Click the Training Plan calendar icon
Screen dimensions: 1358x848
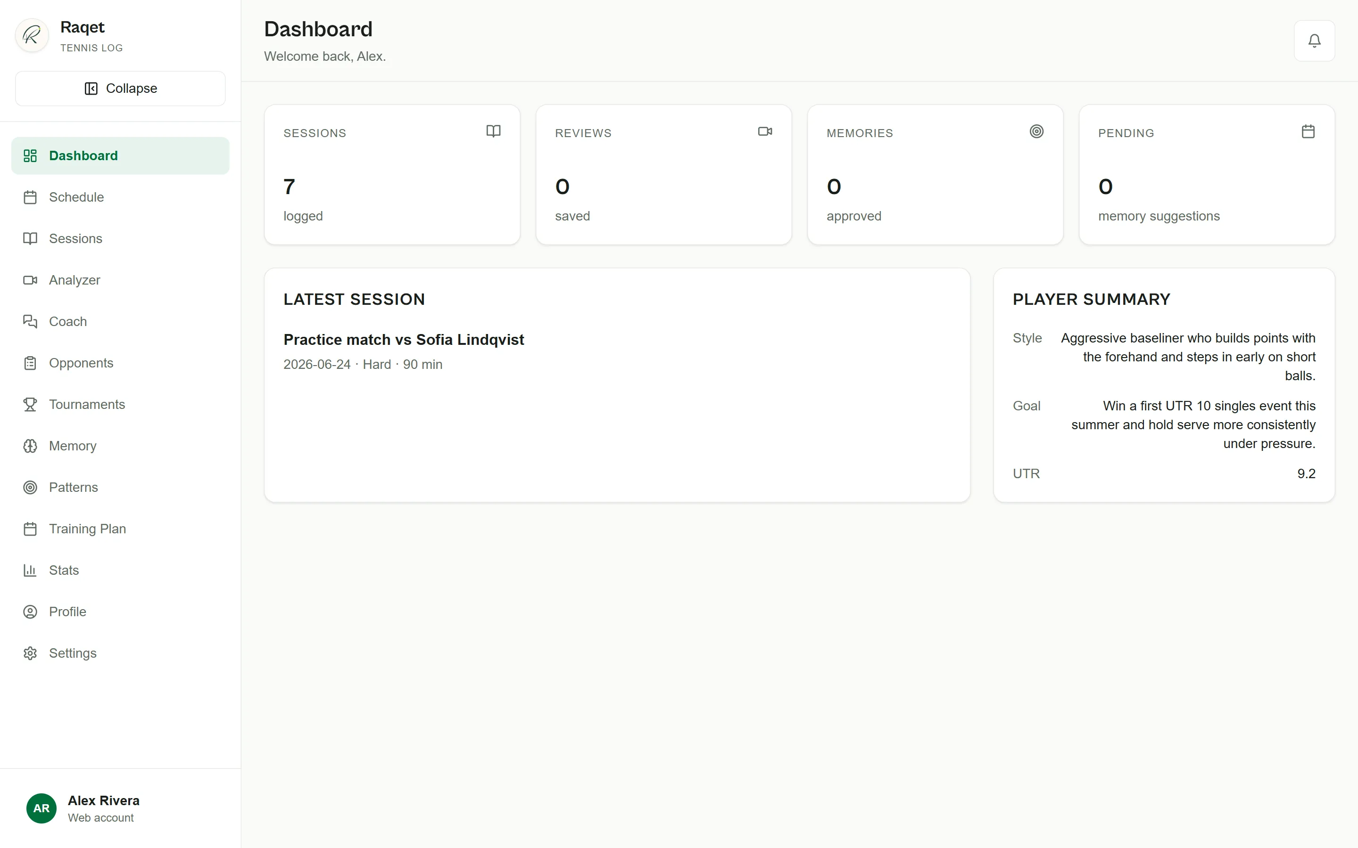point(30,530)
